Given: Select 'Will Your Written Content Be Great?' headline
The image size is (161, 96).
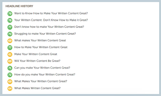Looking at the screenshot, I should (x=37, y=61).
